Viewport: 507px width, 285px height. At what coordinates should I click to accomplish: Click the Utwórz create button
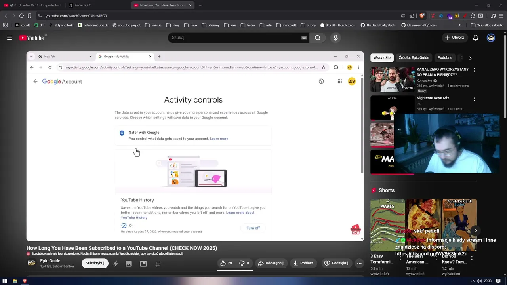coord(454,38)
